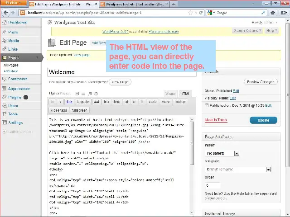
Task: Reload page using refresh icon
Action: pos(201,13)
